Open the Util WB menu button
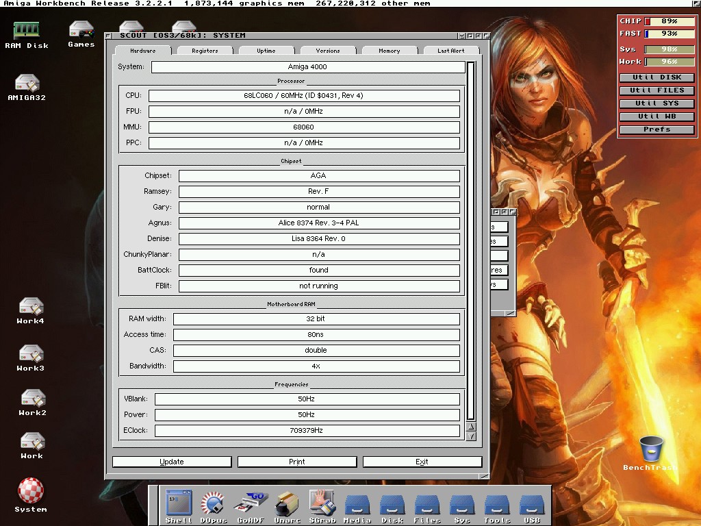 657,116
